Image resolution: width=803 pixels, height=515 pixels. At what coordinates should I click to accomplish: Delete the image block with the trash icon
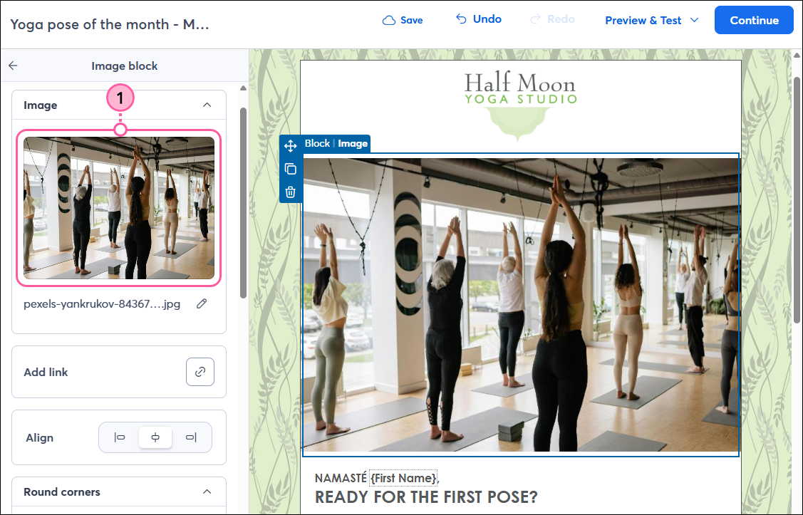tap(291, 192)
